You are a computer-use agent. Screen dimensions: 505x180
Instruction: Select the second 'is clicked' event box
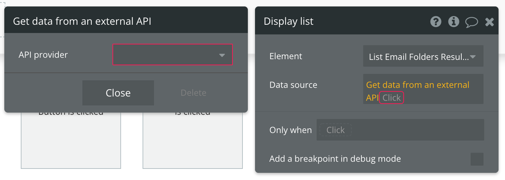[193, 140]
